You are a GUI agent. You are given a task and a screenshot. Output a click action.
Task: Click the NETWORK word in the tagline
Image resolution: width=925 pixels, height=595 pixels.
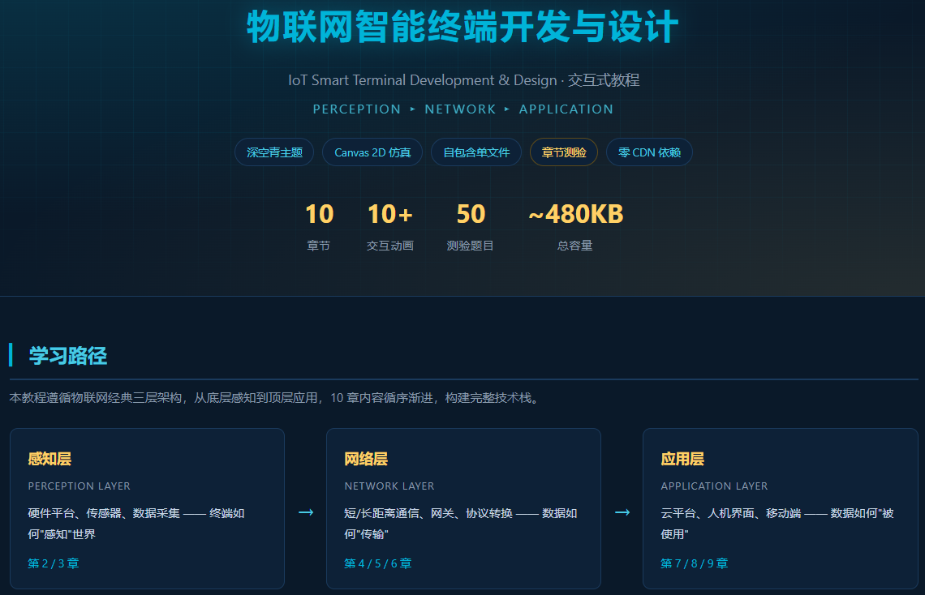[x=460, y=109]
